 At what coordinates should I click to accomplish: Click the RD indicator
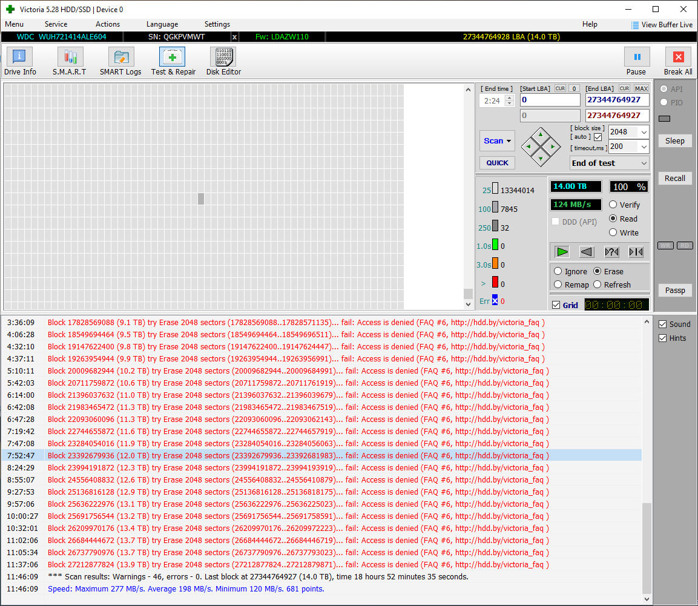click(x=685, y=245)
